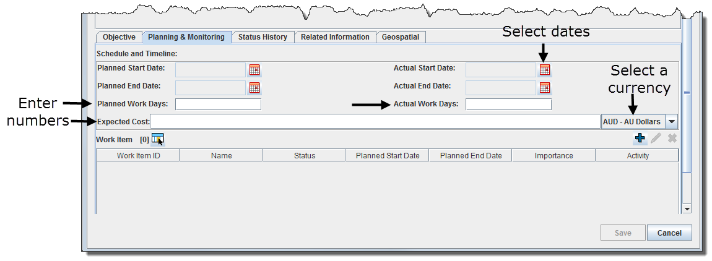Viewport: 712px width, 261px height.
Task: Click the Cancel button
Action: [x=669, y=233]
